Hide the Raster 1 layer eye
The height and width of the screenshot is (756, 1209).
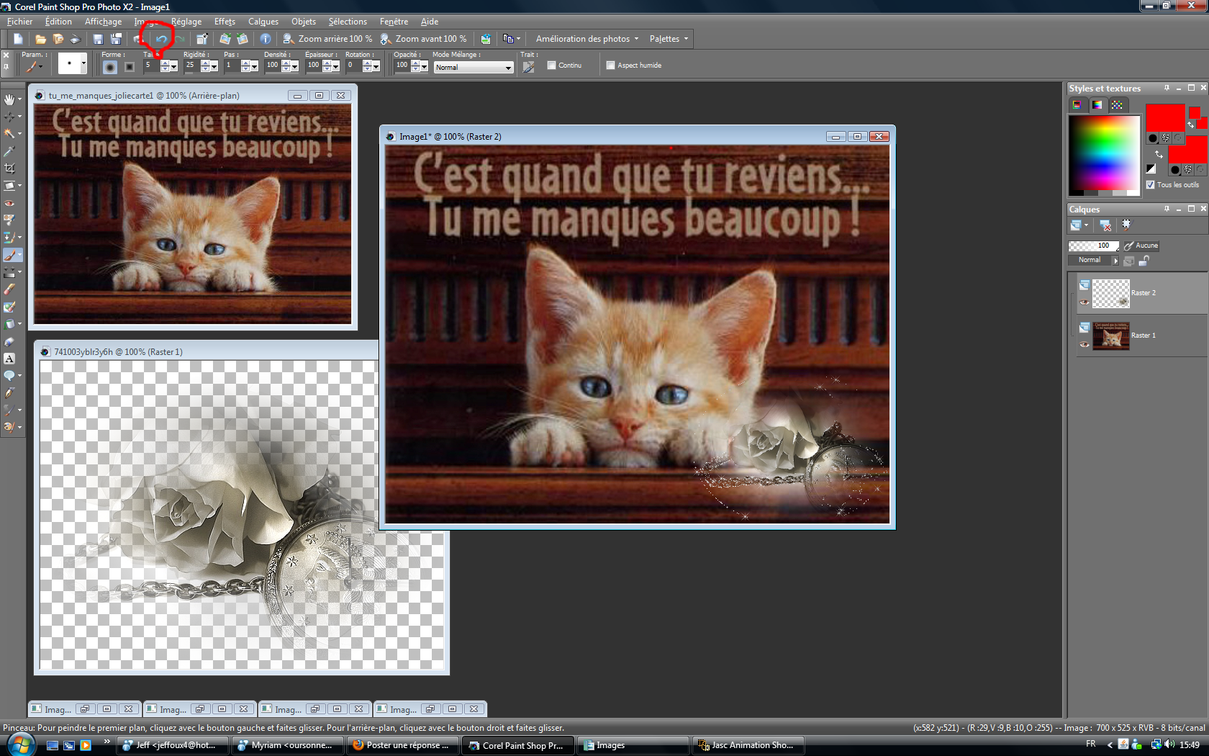(x=1085, y=345)
